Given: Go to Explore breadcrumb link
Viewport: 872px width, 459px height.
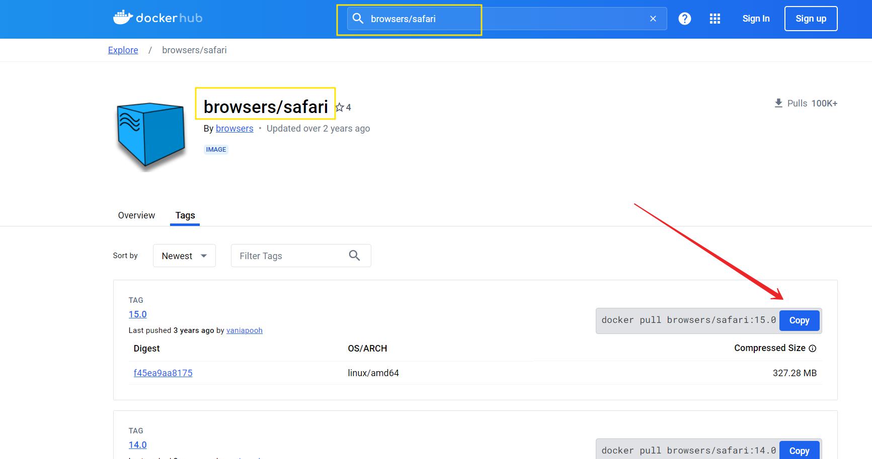Looking at the screenshot, I should (123, 50).
